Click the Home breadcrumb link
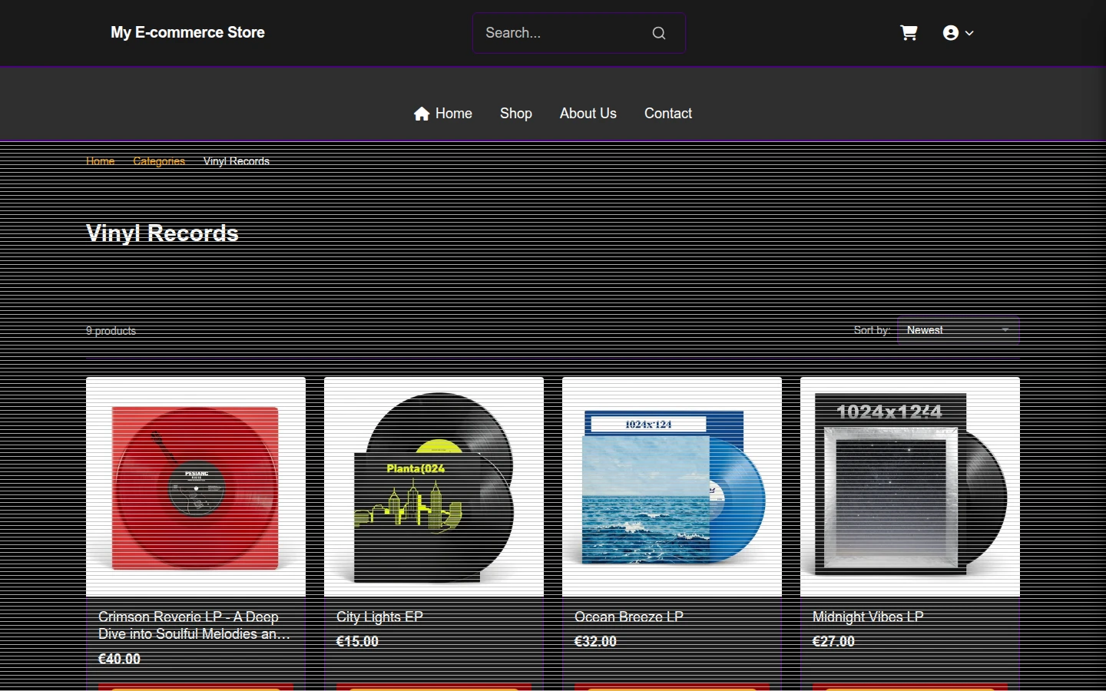Viewport: 1106px width, 691px height. [101, 161]
